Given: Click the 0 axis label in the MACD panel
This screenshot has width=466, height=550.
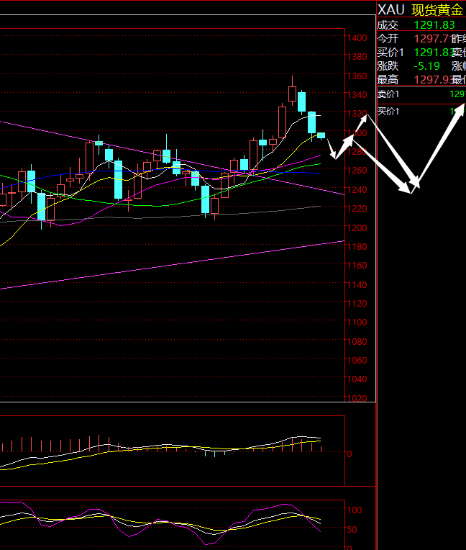Looking at the screenshot, I should tap(349, 454).
